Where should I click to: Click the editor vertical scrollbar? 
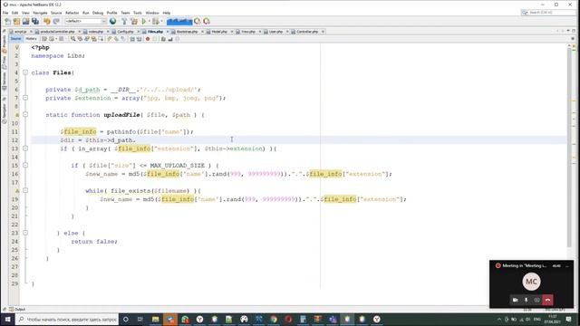pyautogui.click(x=569, y=148)
